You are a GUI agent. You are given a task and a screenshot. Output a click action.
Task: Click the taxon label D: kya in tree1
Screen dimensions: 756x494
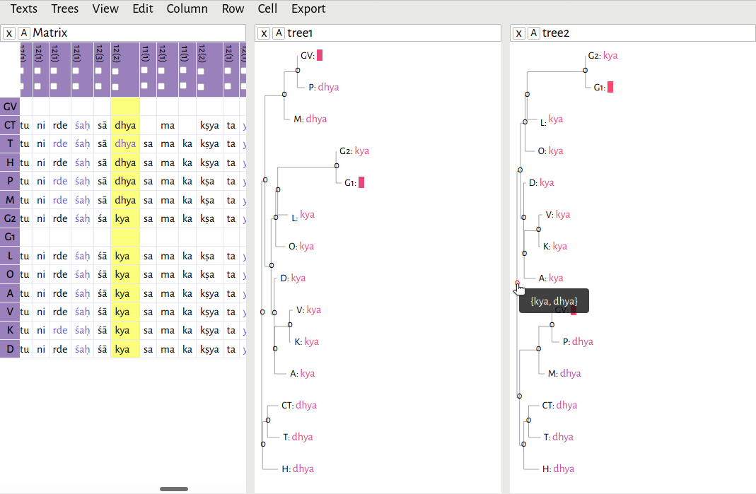293,278
